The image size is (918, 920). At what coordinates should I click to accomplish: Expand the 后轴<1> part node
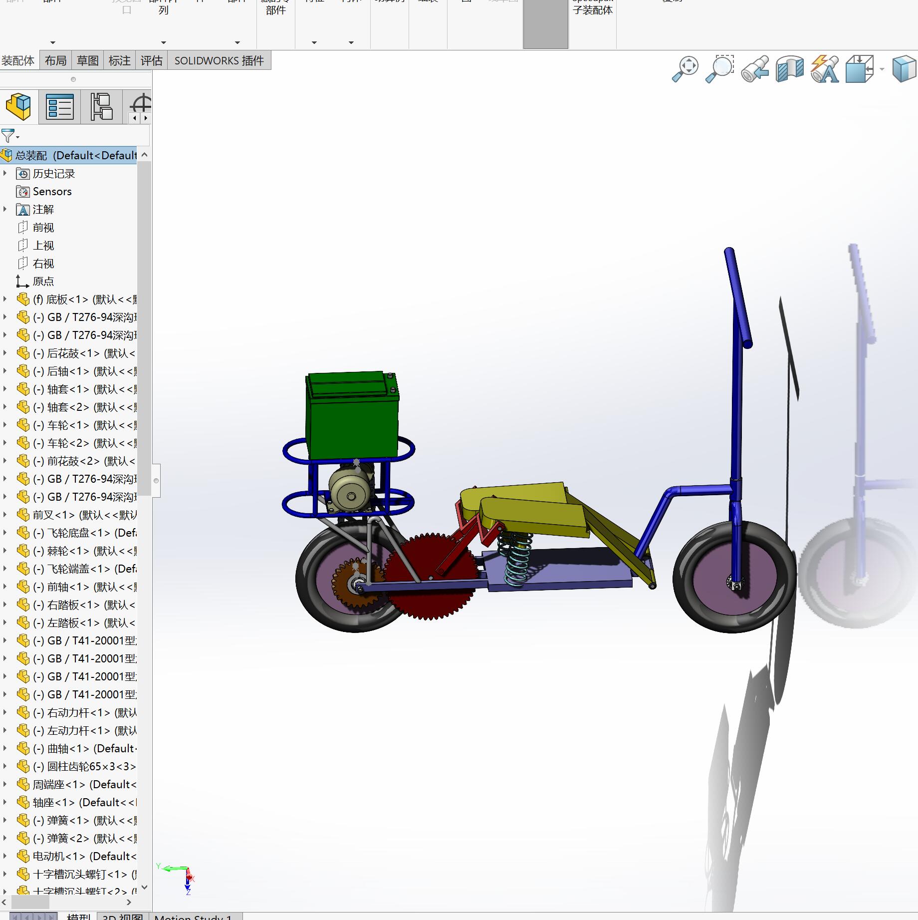[5, 371]
